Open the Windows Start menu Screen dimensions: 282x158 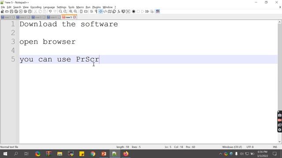click(5, 154)
